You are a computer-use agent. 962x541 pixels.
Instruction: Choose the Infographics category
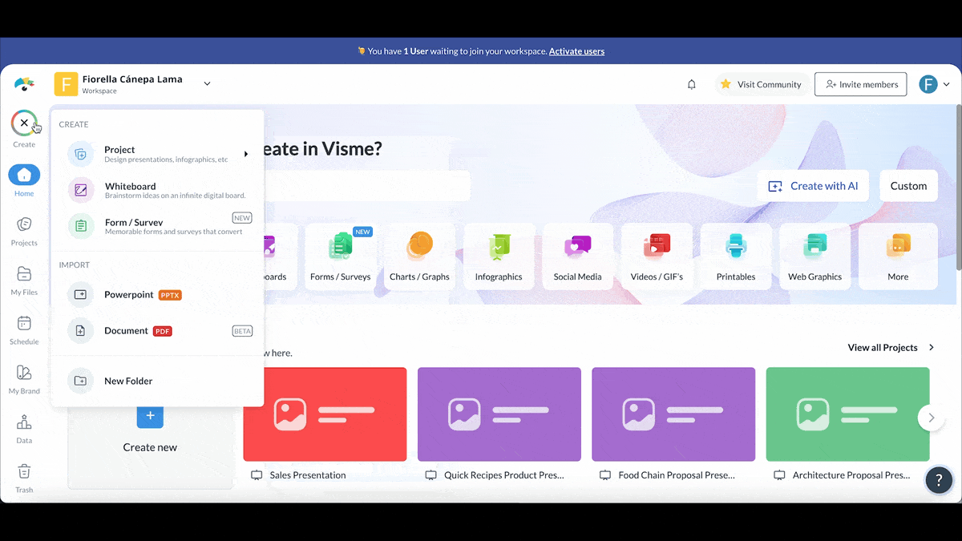499,256
